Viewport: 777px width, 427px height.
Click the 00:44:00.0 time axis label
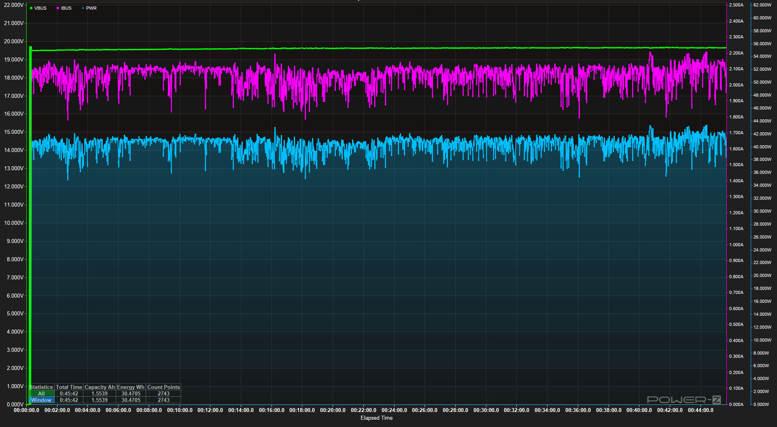click(701, 410)
